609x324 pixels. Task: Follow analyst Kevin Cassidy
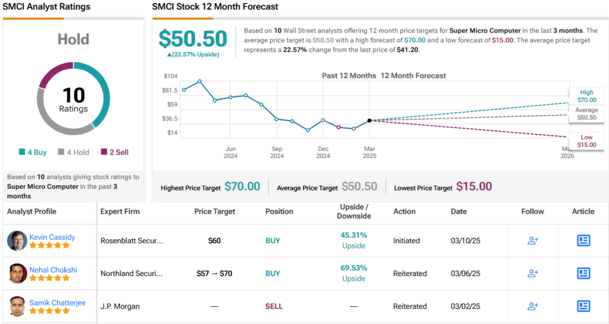coord(532,240)
